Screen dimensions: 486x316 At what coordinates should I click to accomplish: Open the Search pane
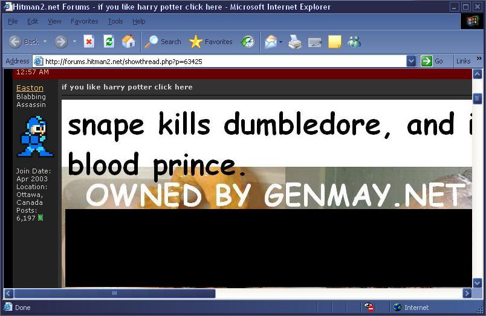tap(163, 42)
